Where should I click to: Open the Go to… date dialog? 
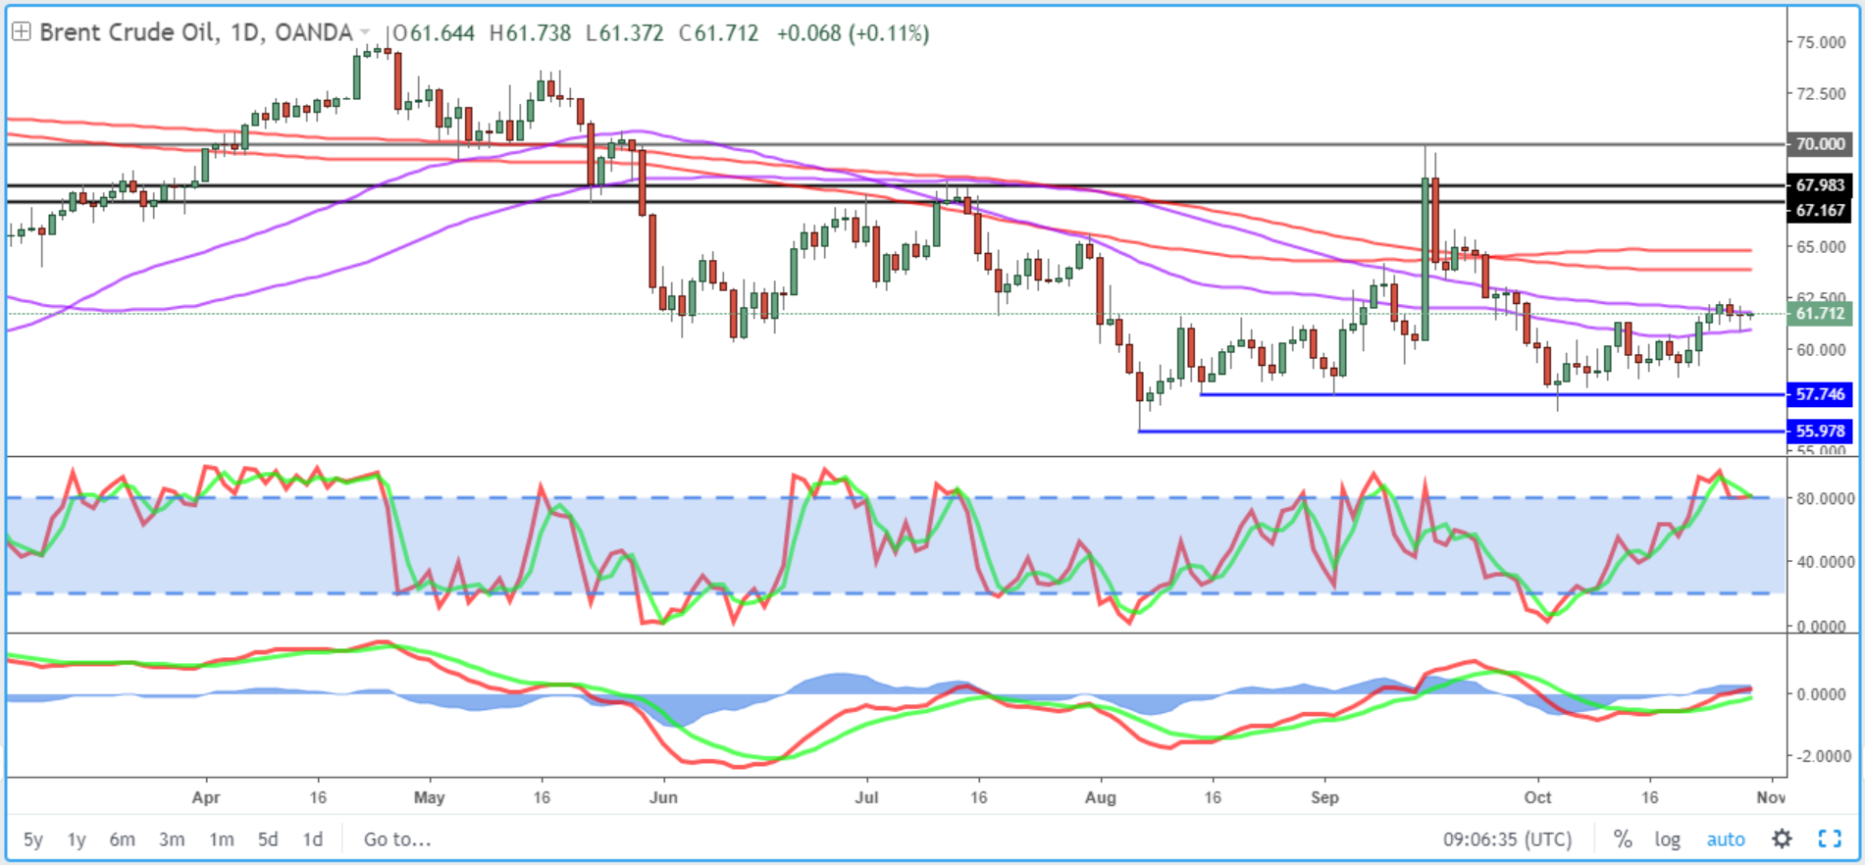coord(397,840)
